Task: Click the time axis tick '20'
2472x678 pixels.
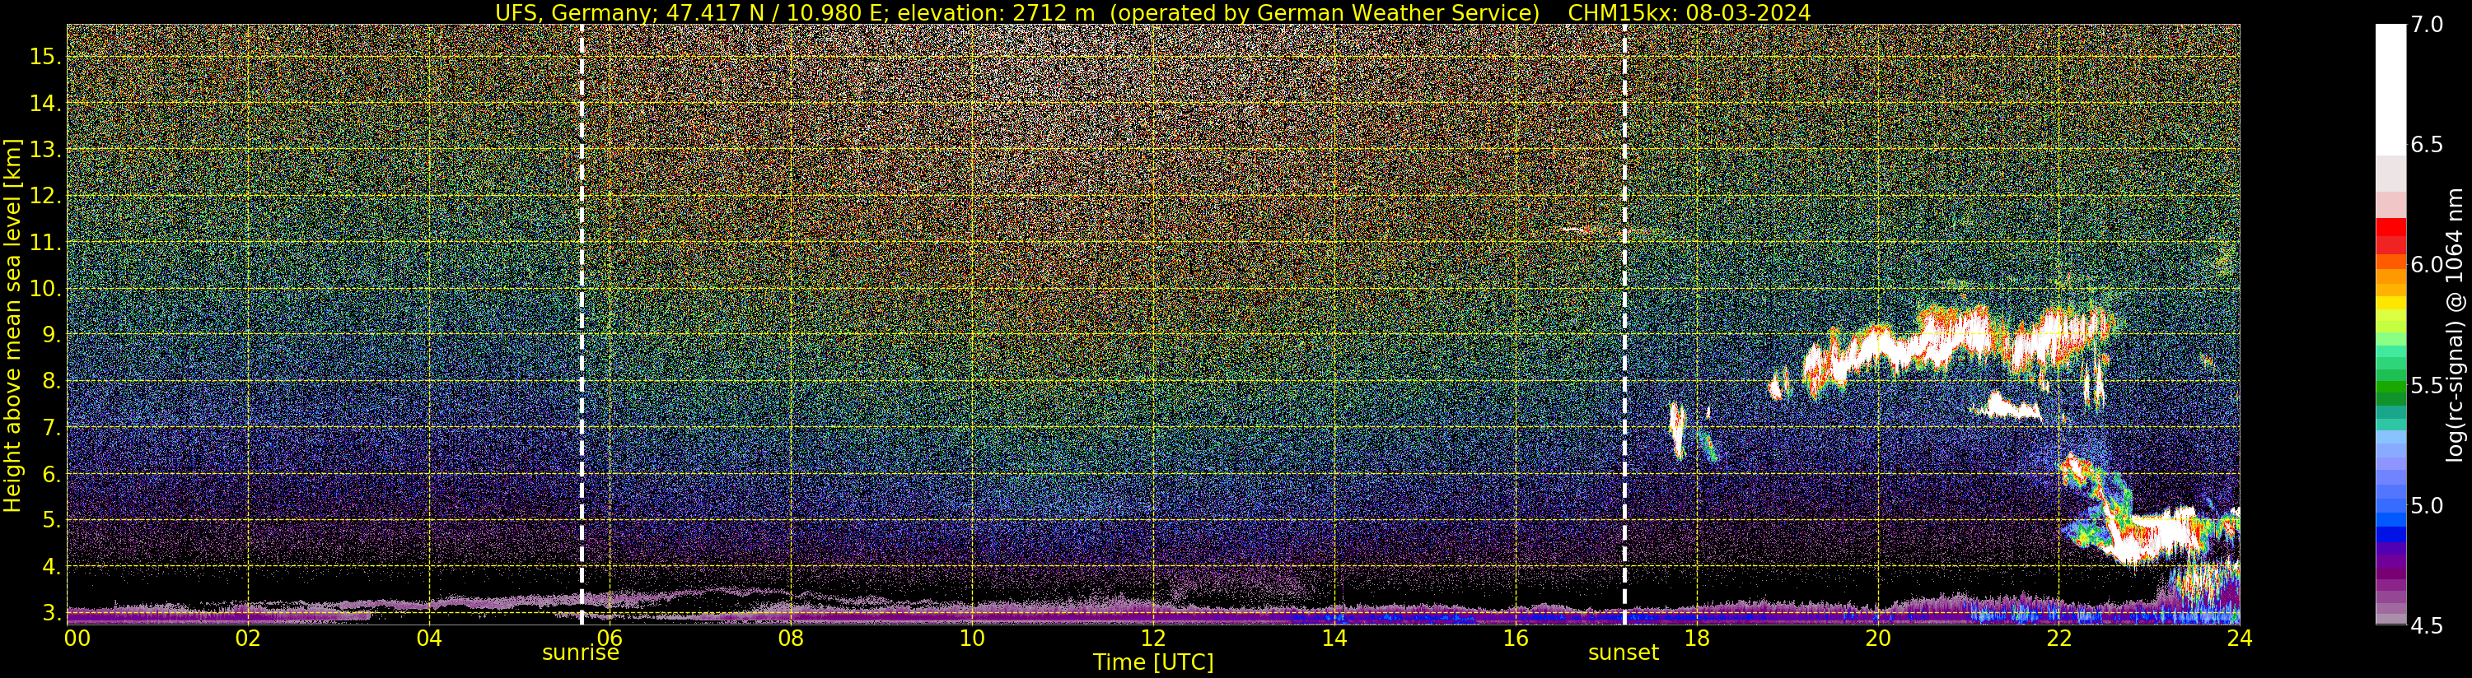Action: (1878, 638)
